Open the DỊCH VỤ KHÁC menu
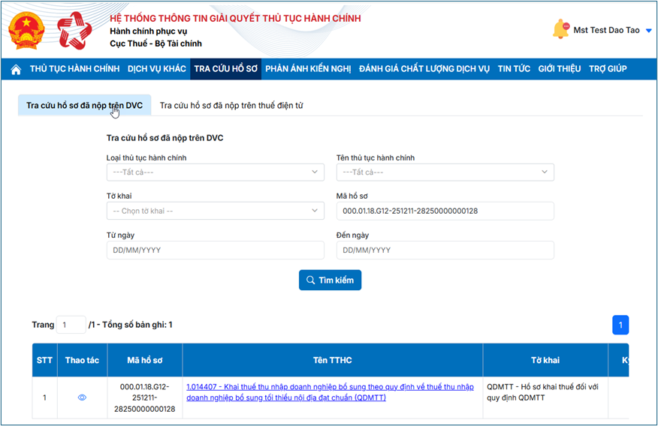This screenshot has height=426, width=658. 156,69
